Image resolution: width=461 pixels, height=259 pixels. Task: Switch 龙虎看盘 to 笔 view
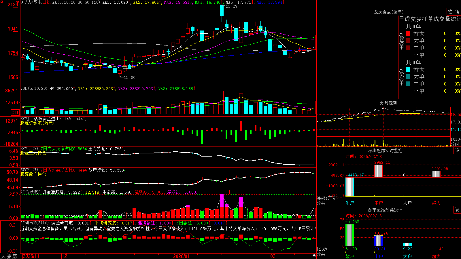[x=457, y=12]
